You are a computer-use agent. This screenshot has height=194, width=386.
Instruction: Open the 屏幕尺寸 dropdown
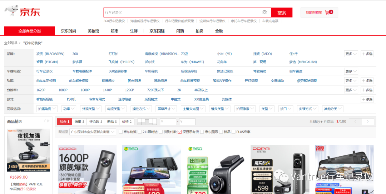[166, 109]
